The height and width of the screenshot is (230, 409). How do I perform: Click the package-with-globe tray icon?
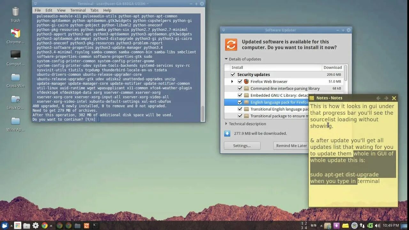click(x=328, y=226)
